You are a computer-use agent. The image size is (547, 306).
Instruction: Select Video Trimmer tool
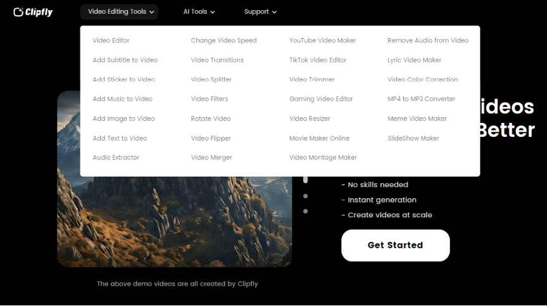(312, 80)
